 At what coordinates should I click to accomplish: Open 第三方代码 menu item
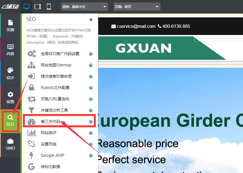[x=50, y=121]
